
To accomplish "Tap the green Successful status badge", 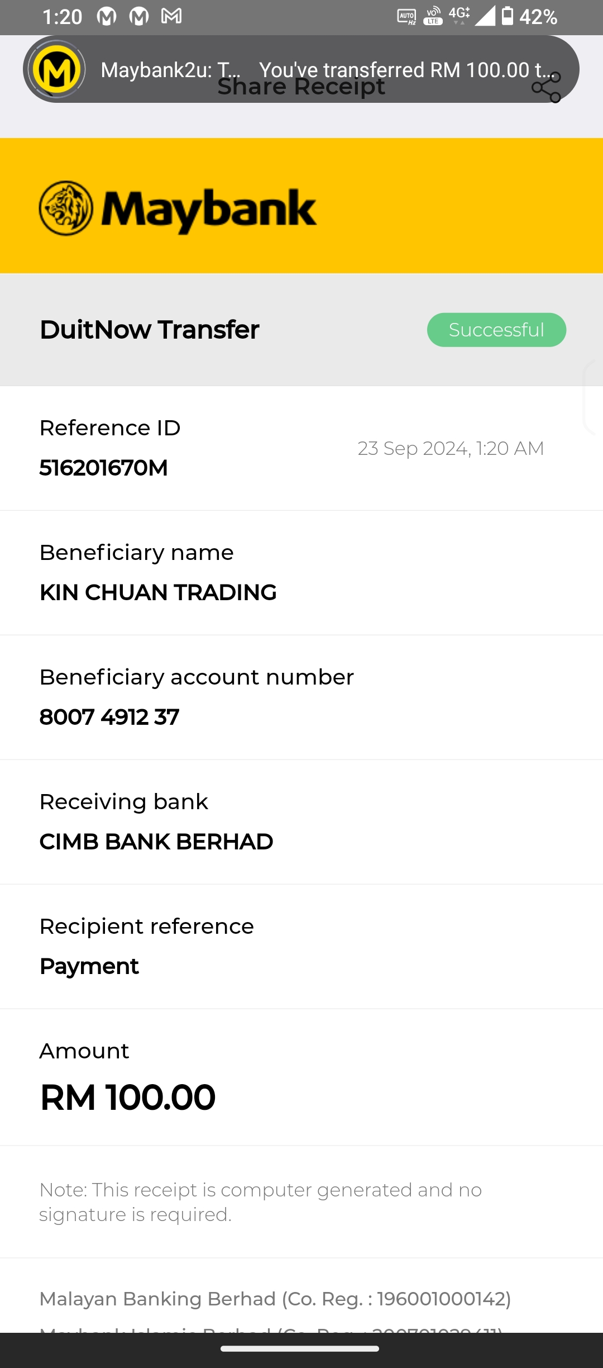I will coord(496,330).
